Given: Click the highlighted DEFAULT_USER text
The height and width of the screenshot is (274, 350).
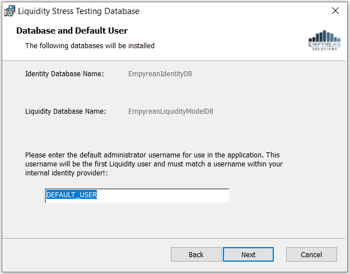Looking at the screenshot, I should click(72, 195).
